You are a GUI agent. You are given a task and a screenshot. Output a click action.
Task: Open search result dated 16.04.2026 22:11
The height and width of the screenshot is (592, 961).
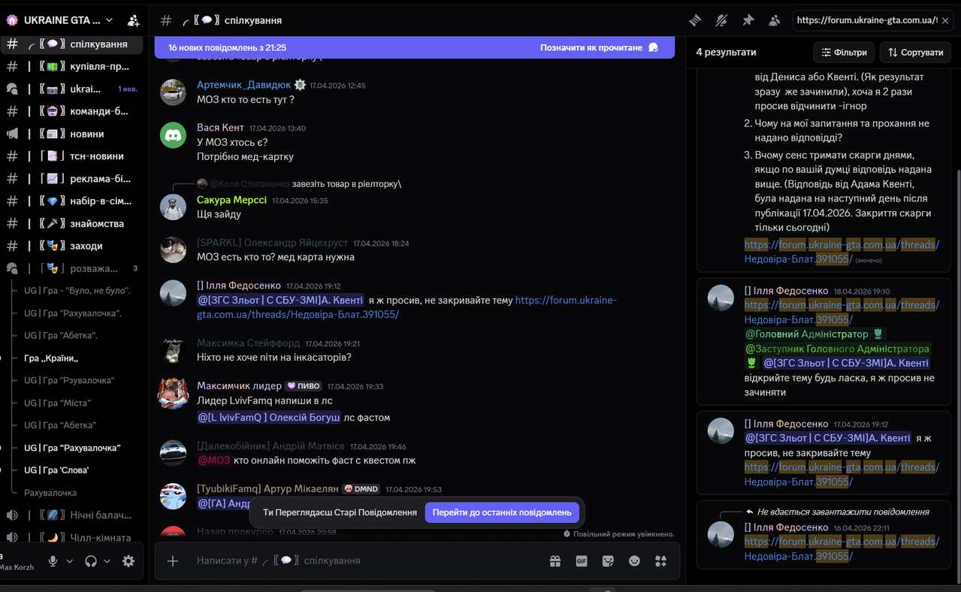823,535
